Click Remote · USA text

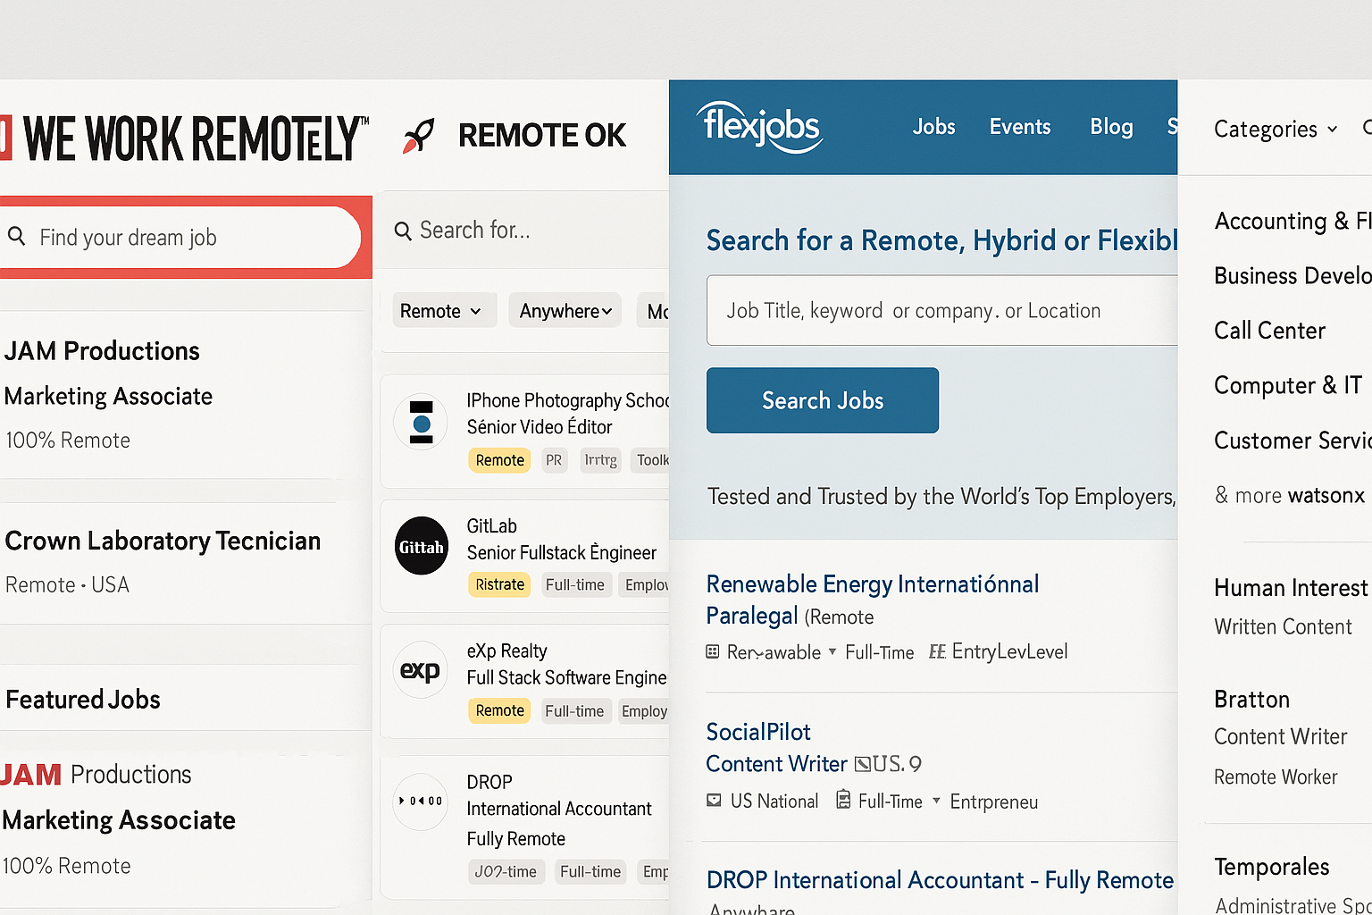point(67,584)
